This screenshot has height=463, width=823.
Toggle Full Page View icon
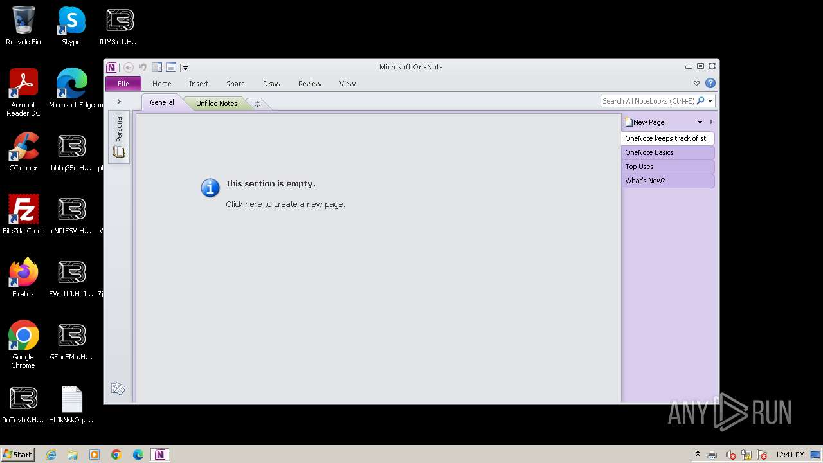[171, 68]
